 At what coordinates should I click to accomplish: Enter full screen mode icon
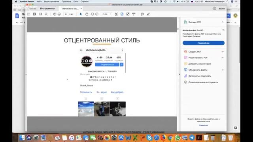(x=128, y=14)
